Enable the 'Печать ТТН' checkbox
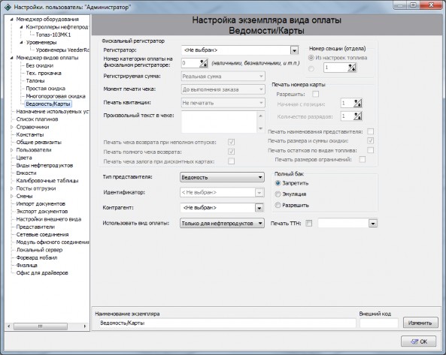 [308, 224]
